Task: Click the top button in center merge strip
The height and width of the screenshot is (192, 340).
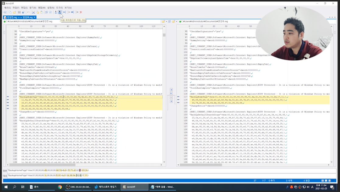Action: [171, 90]
